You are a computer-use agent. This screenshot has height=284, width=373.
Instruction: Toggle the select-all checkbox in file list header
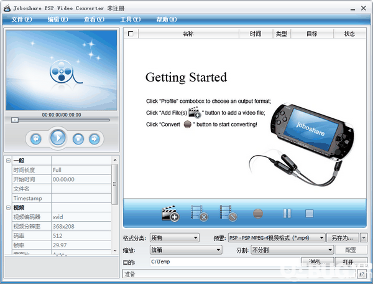tap(131, 34)
